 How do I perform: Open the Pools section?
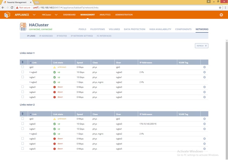pos(82,29)
